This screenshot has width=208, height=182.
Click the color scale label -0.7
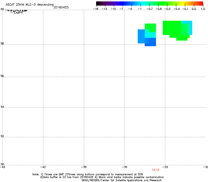[150, 9]
